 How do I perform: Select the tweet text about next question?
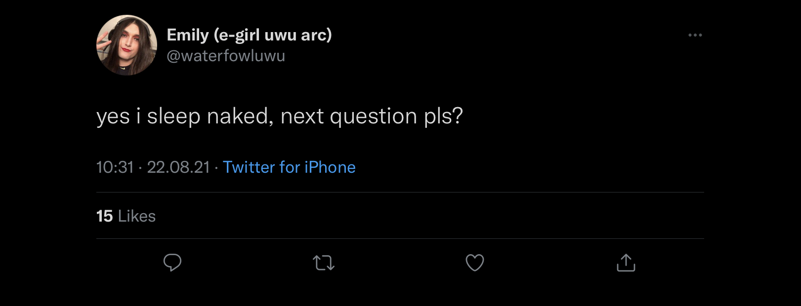click(x=280, y=116)
